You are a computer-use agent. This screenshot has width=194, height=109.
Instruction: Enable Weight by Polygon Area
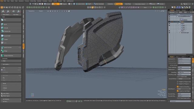(x=178, y=82)
